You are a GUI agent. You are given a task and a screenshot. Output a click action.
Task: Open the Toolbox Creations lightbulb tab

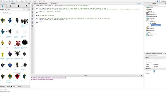(x=26, y=6)
